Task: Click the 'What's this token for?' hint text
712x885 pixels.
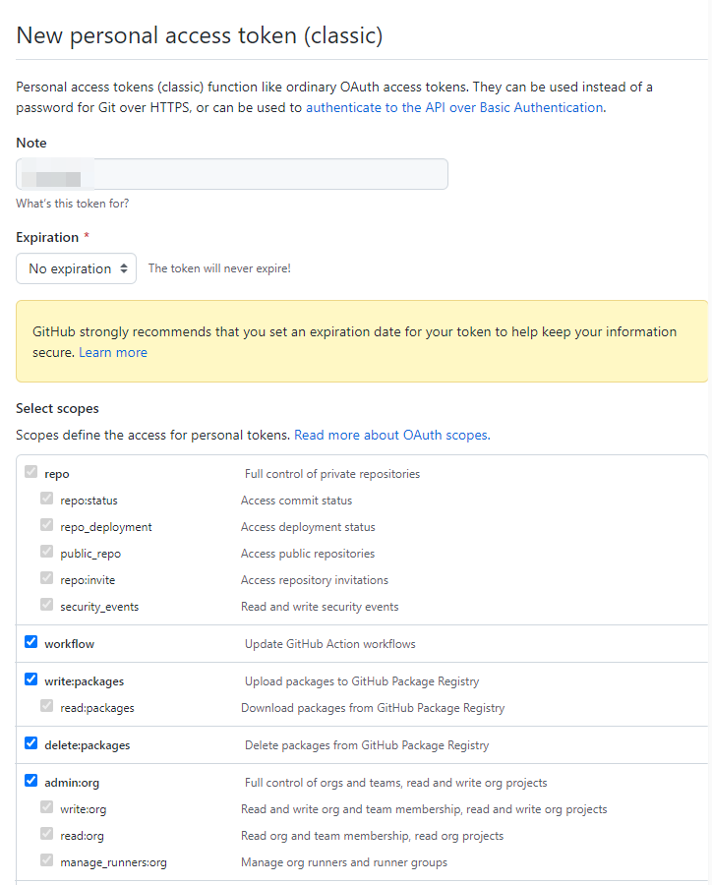Action: coord(72,204)
